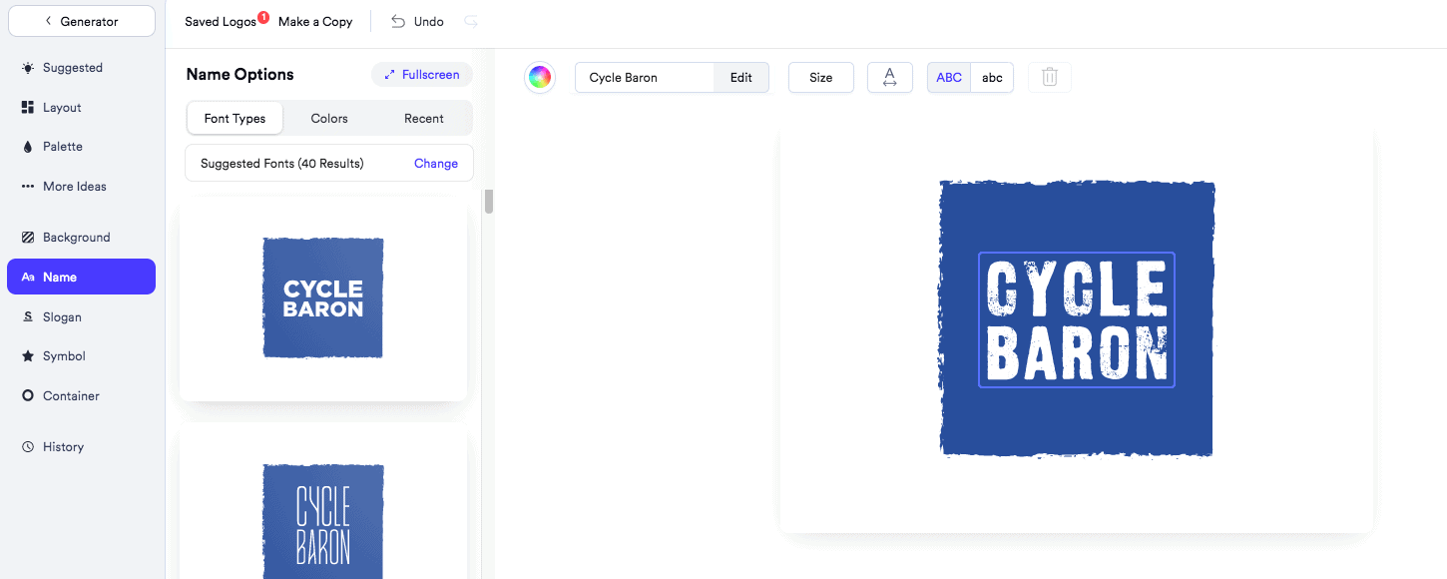Viewport: 1447px width, 579px height.
Task: Switch text to uppercase ABC
Action: pyautogui.click(x=949, y=78)
